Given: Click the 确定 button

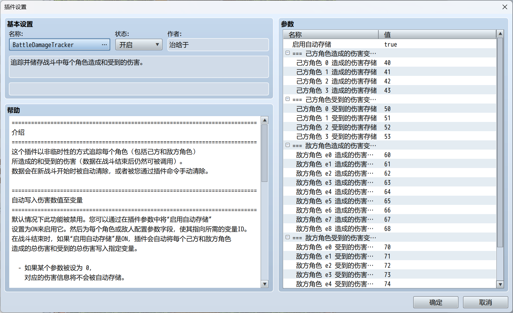Looking at the screenshot, I should pyautogui.click(x=436, y=302).
